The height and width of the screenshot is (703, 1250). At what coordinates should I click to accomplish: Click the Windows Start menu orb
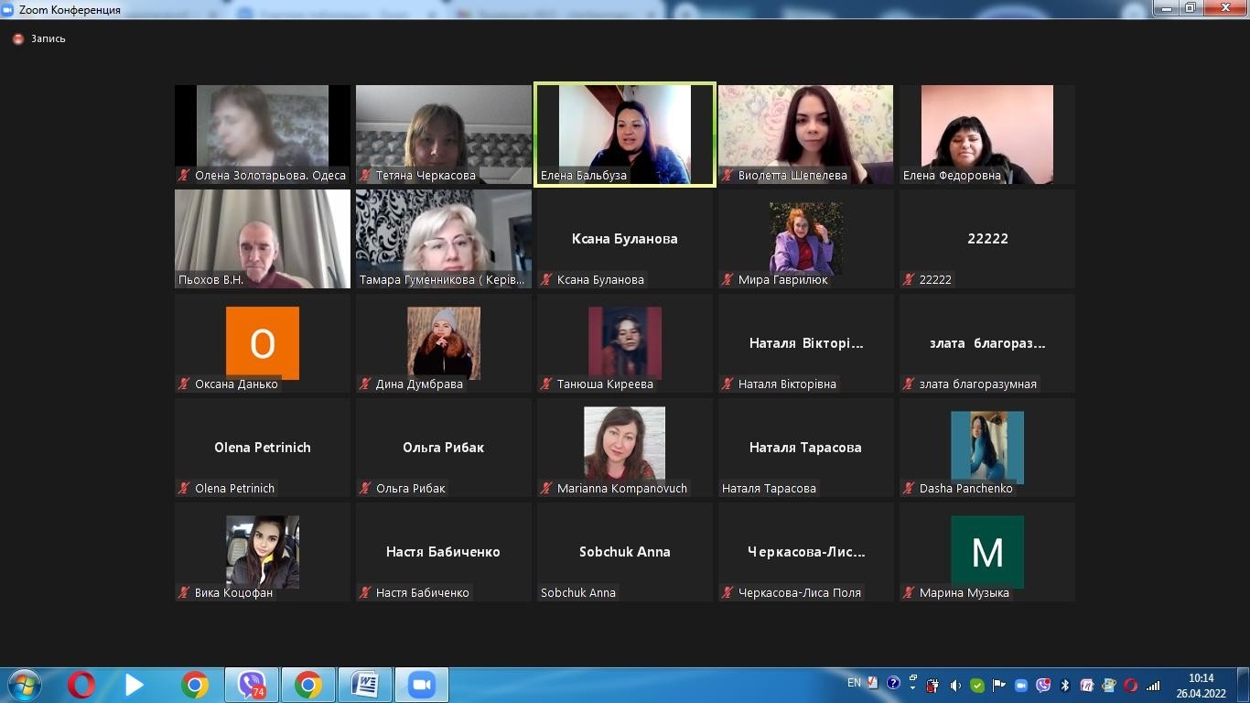point(24,685)
